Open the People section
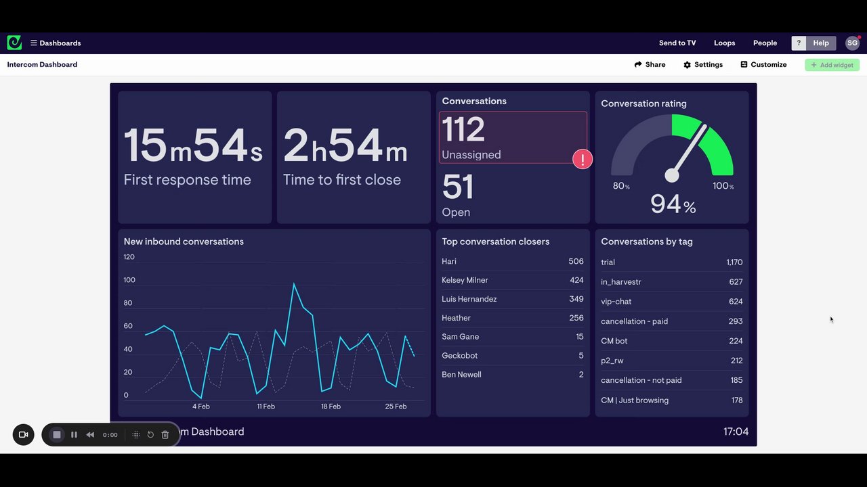The height and width of the screenshot is (487, 867). pos(765,43)
